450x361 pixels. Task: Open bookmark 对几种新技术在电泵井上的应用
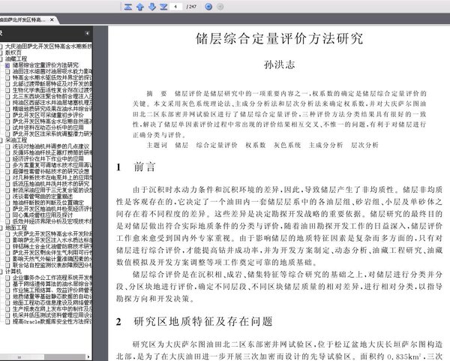(x=52, y=178)
